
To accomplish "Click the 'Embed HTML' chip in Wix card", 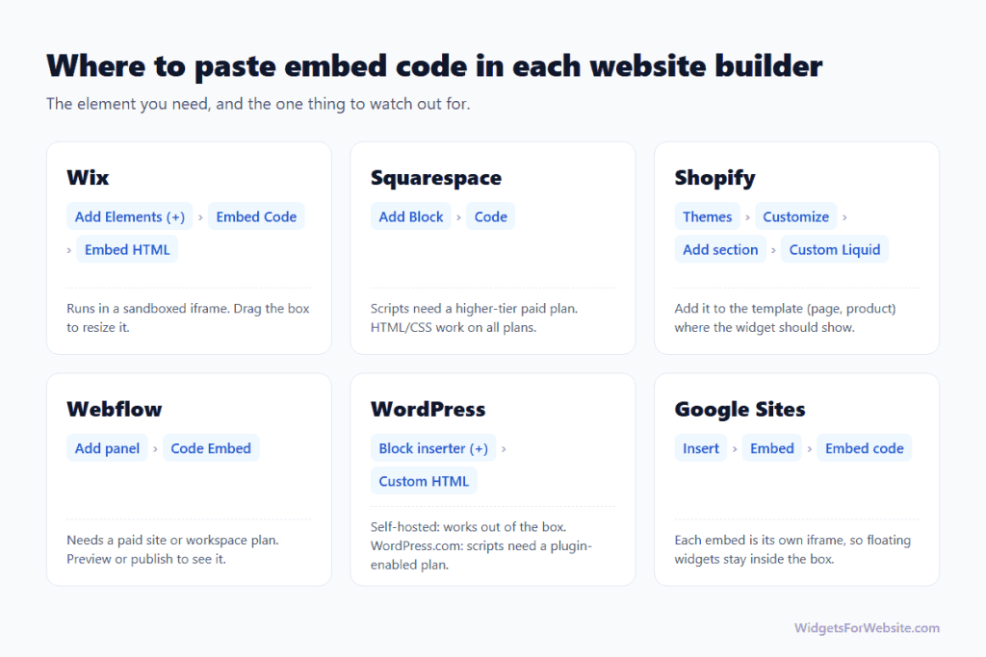I will [x=127, y=249].
